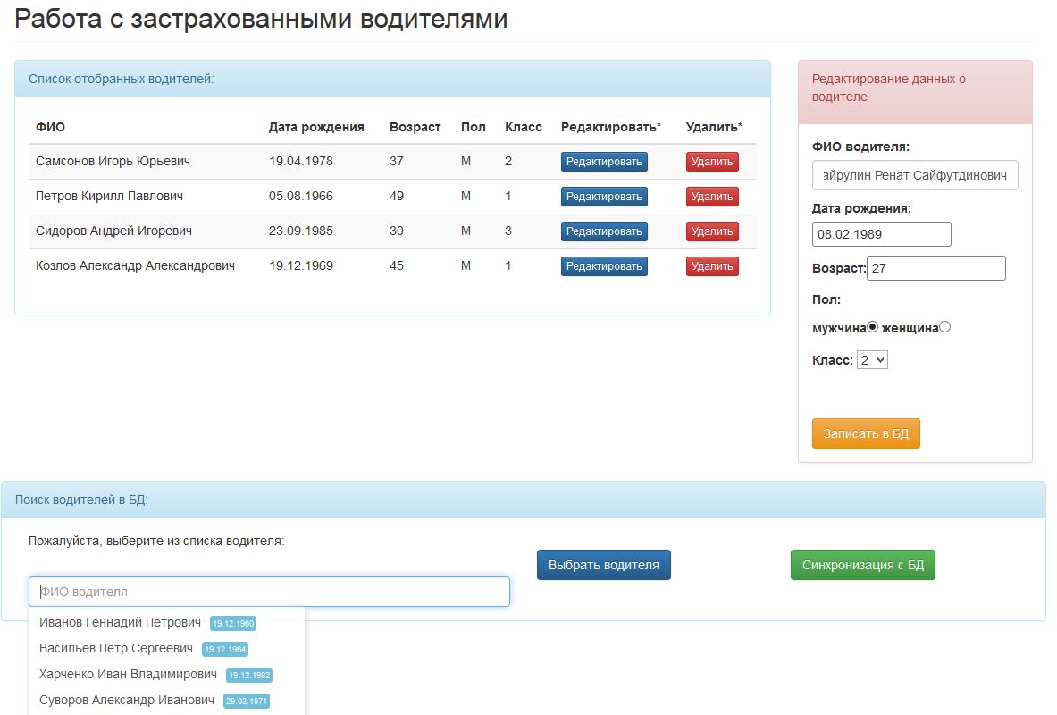Click the birth date 23.09.1985
Viewport: 1057px width, 715px height.
click(x=300, y=231)
